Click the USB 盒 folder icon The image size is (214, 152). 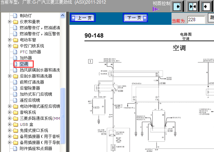tap(16, 124)
